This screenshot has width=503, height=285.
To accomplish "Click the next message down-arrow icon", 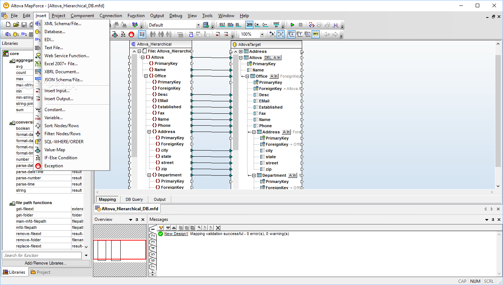I will [168, 228].
